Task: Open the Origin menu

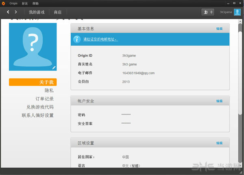Action: [14, 3]
